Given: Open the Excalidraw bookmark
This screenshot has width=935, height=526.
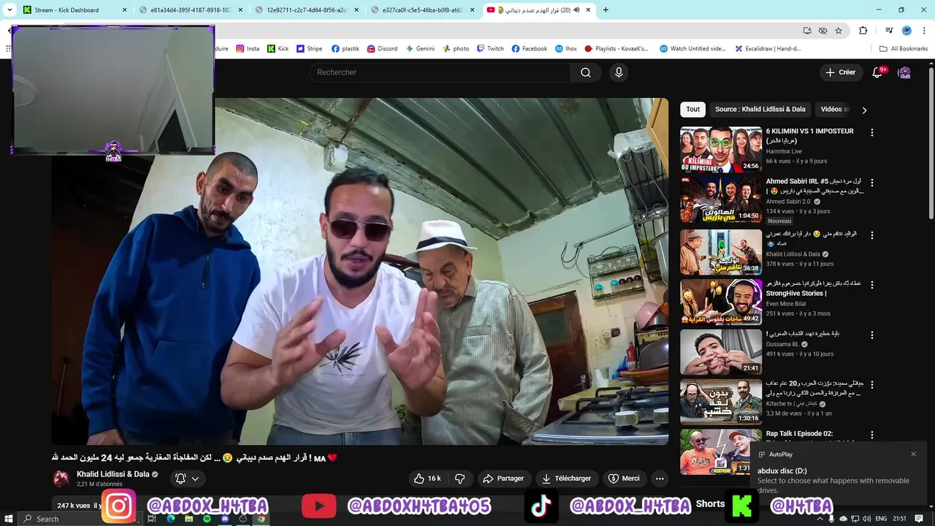Looking at the screenshot, I should (768, 49).
